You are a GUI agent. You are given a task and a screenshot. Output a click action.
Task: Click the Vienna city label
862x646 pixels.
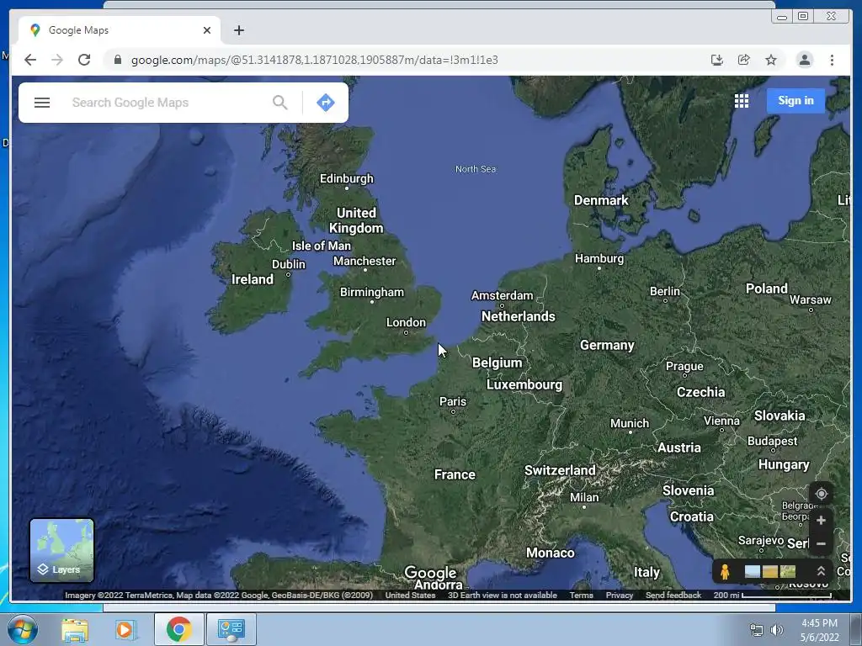pos(721,421)
